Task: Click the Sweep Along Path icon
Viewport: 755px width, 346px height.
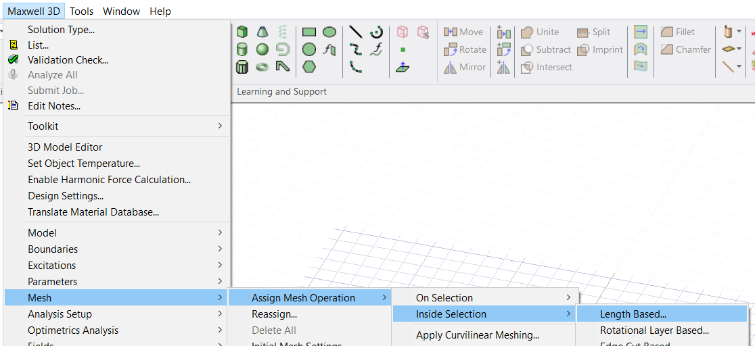Action: (x=641, y=66)
